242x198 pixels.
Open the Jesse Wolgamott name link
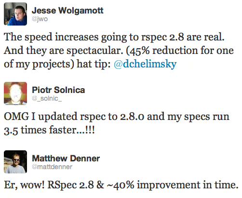(67, 11)
